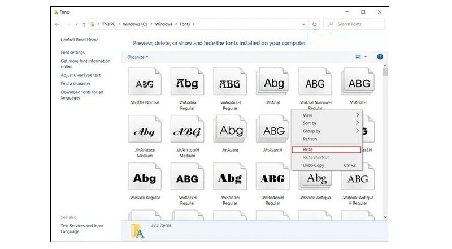This screenshot has height=249, width=452.
Task: Open Get more font information online
Action: pyautogui.click(x=86, y=64)
